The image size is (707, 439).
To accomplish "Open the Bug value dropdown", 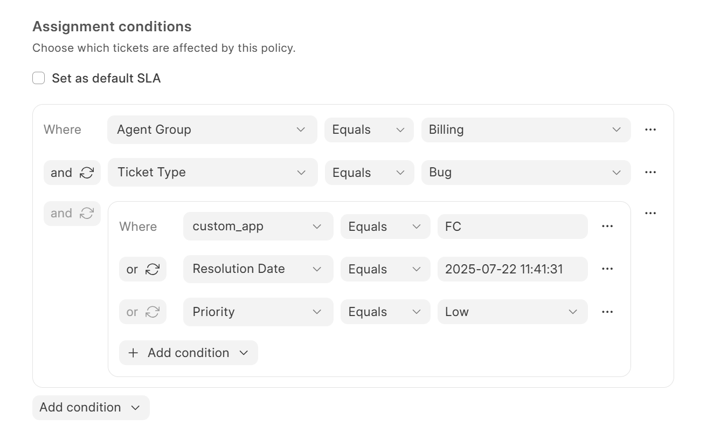I will pos(525,173).
